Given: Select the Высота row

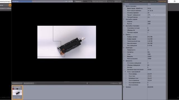Looking at the screenshot, I should click(145, 24).
